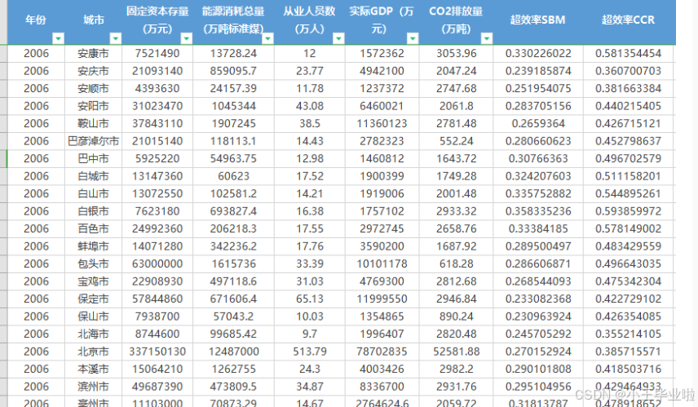The height and width of the screenshot is (407, 698).
Task: Select GDP value 10101178
Action: [382, 264]
